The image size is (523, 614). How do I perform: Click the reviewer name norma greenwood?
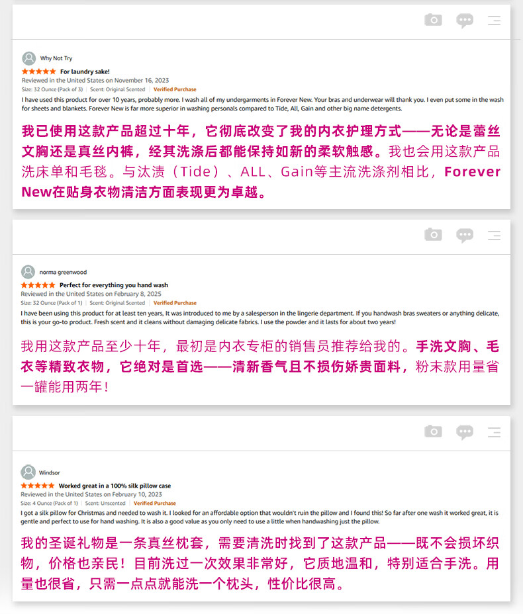point(63,273)
